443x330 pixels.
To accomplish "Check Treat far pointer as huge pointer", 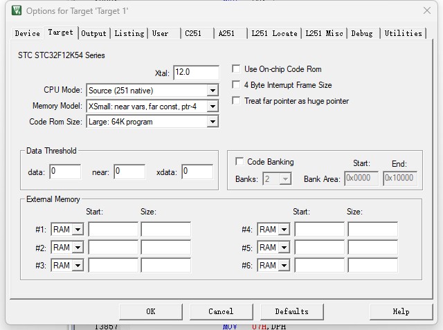I will (x=236, y=100).
